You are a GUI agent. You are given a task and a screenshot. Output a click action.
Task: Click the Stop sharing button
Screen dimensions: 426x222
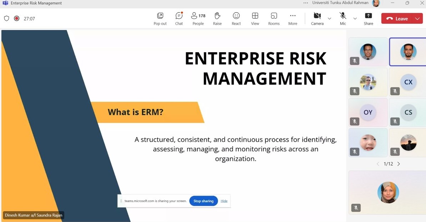point(204,201)
